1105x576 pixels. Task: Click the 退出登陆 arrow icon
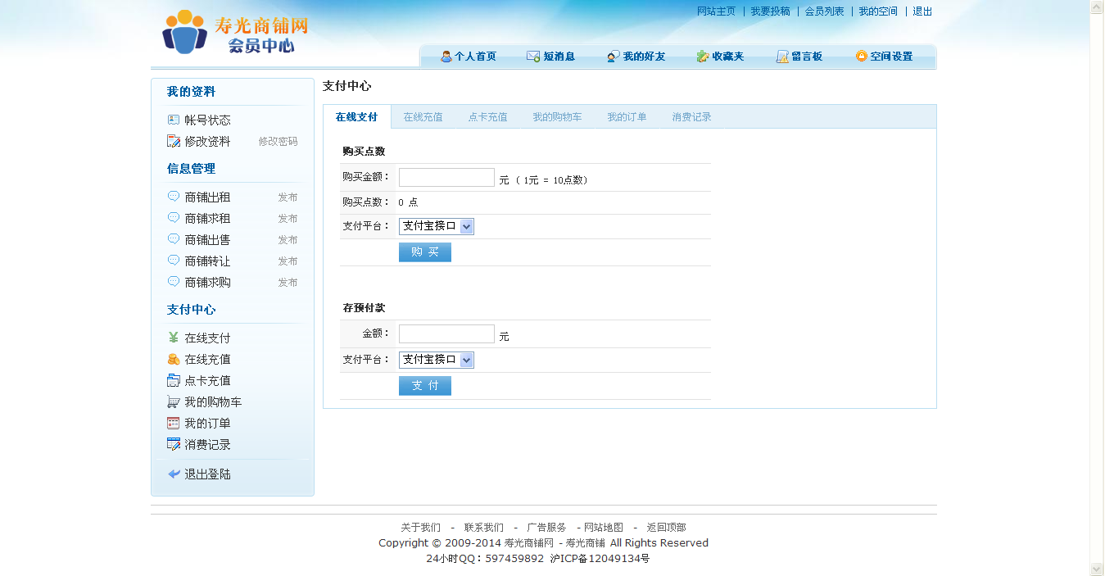click(x=174, y=474)
